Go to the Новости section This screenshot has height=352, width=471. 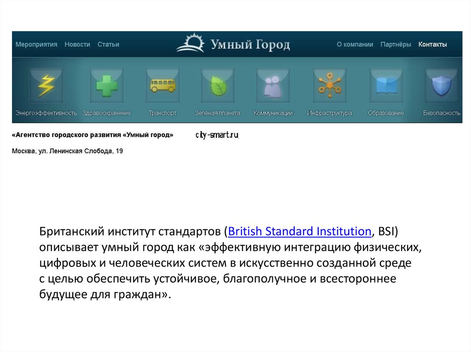[x=77, y=45]
